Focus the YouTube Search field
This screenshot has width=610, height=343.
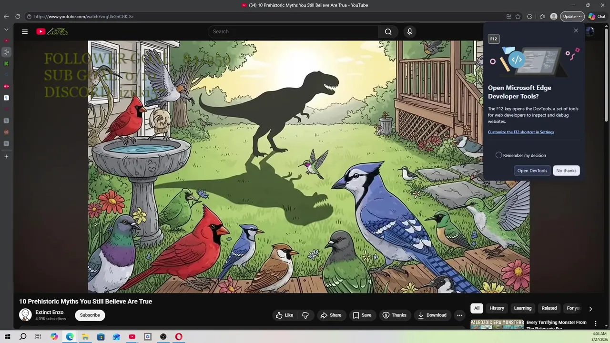coord(293,31)
